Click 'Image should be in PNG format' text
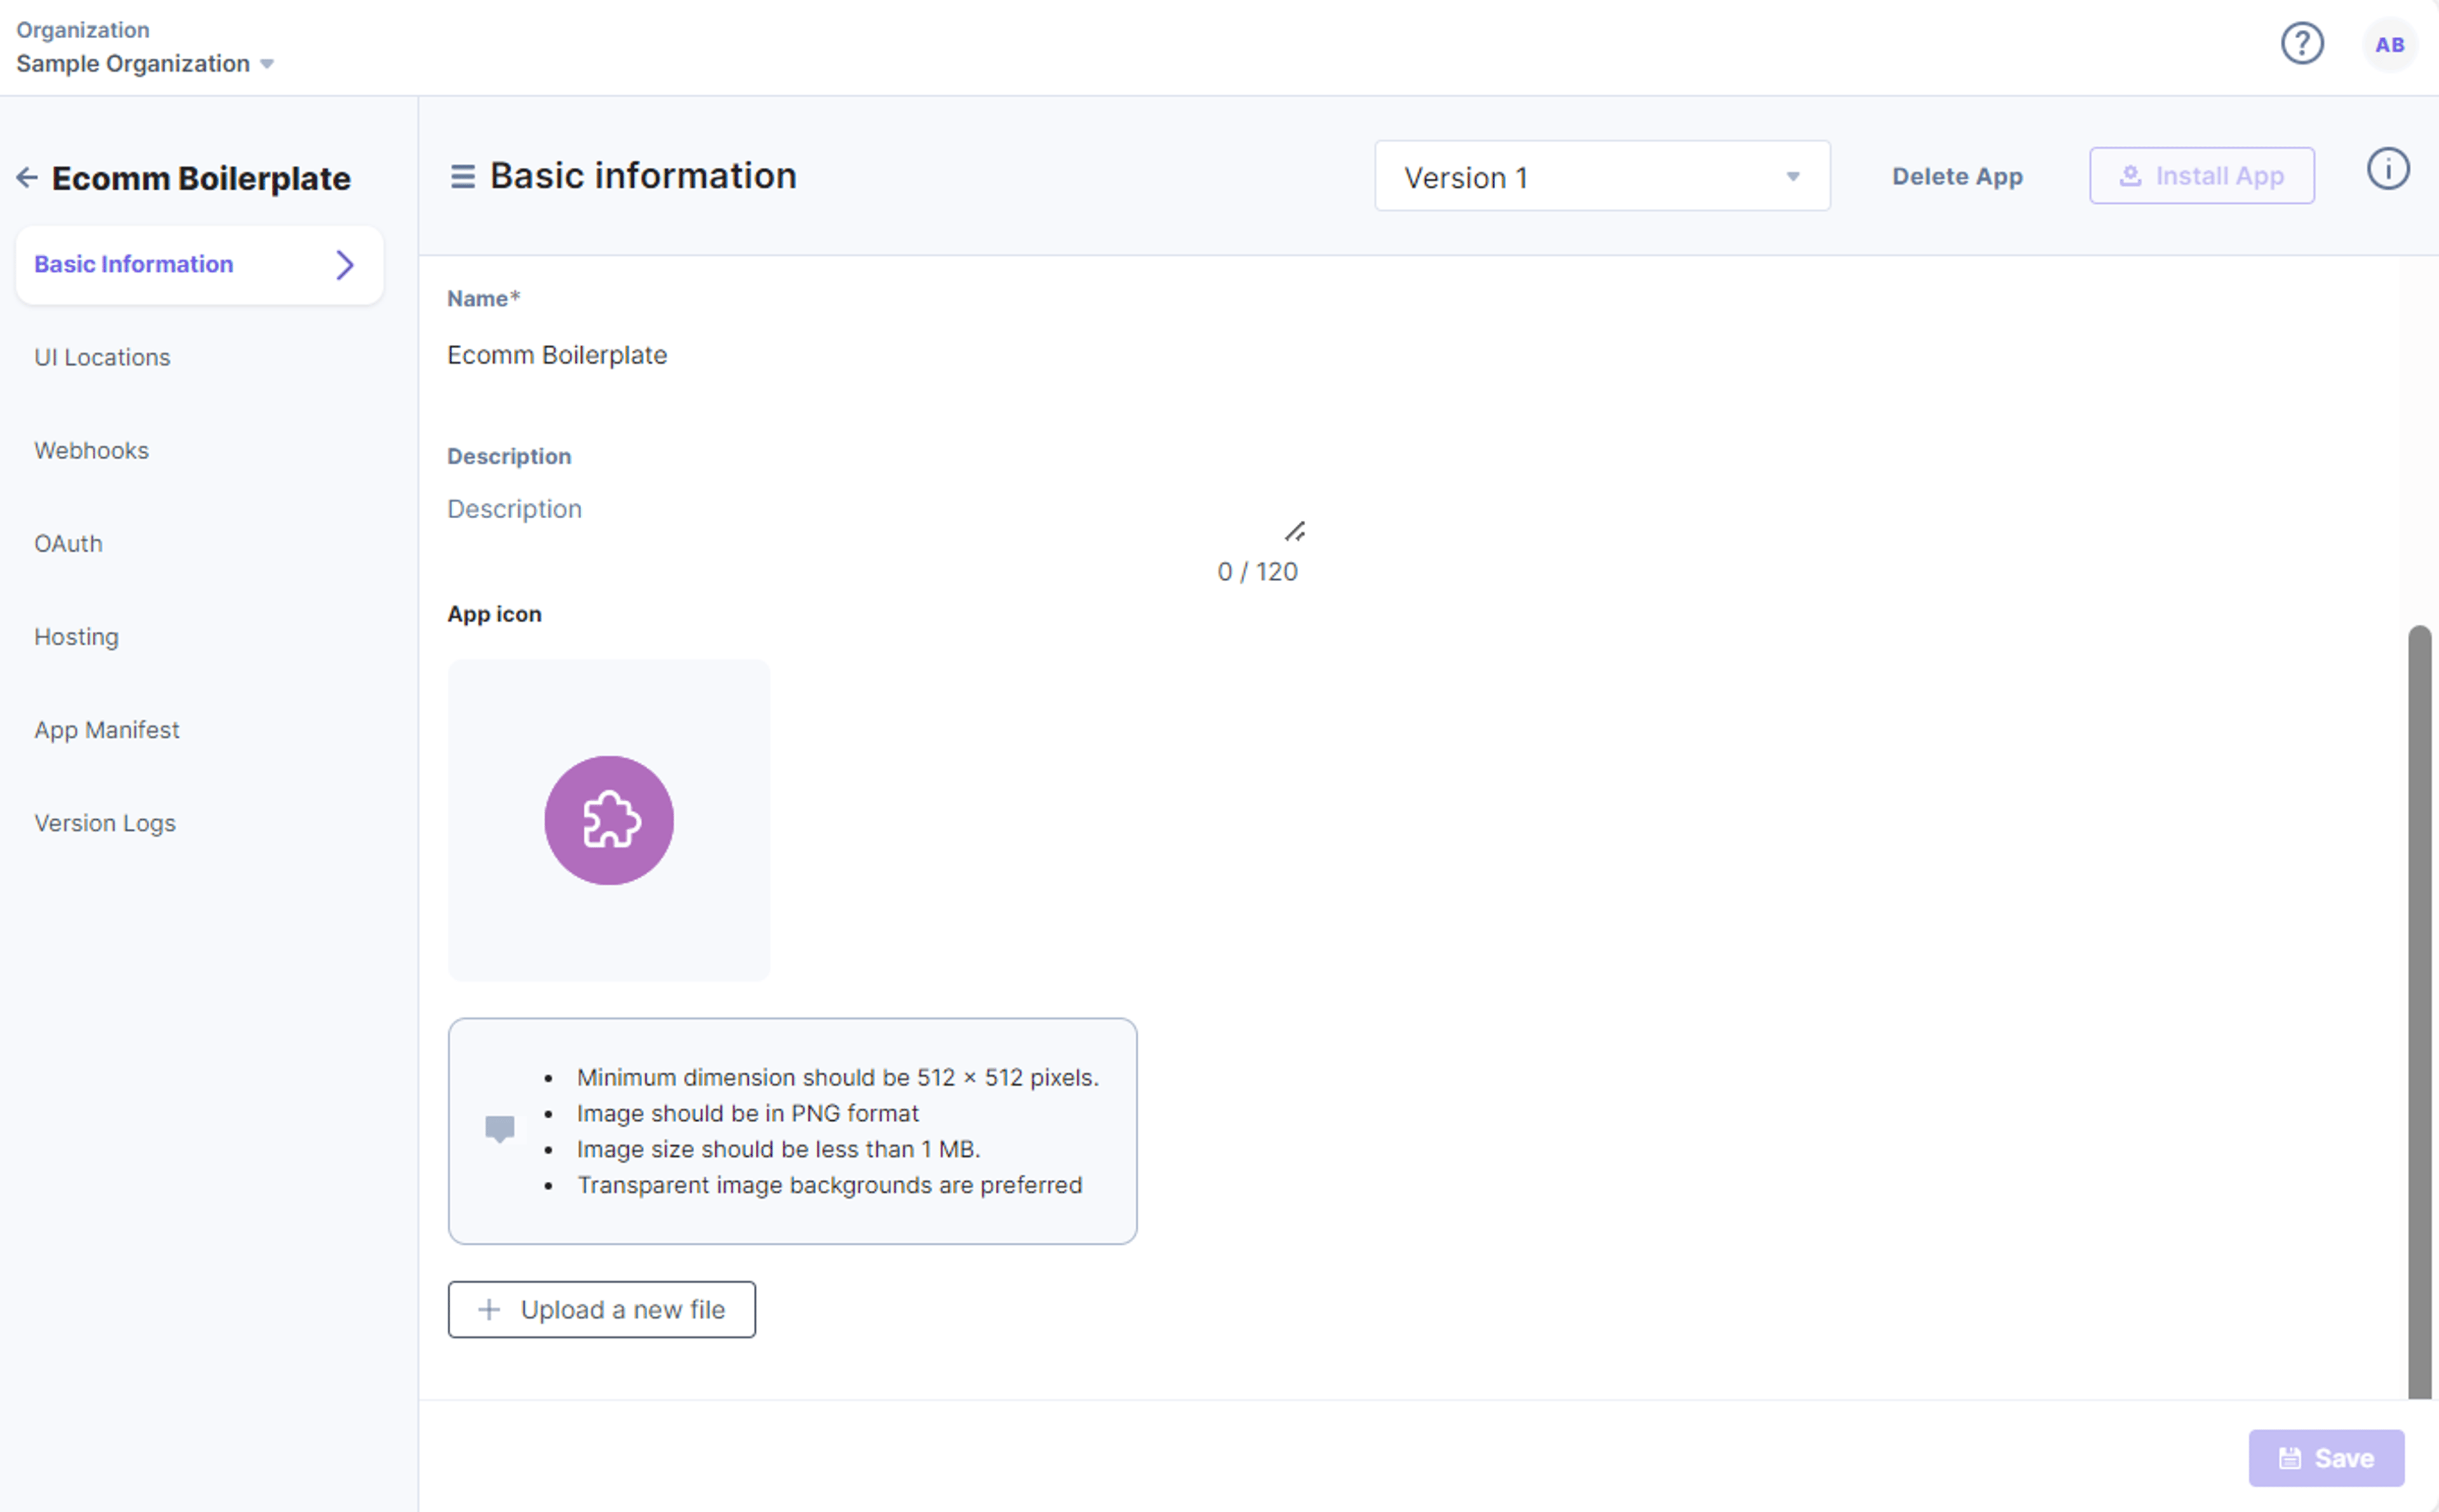Viewport: 2439px width, 1512px height. pos(747,1114)
